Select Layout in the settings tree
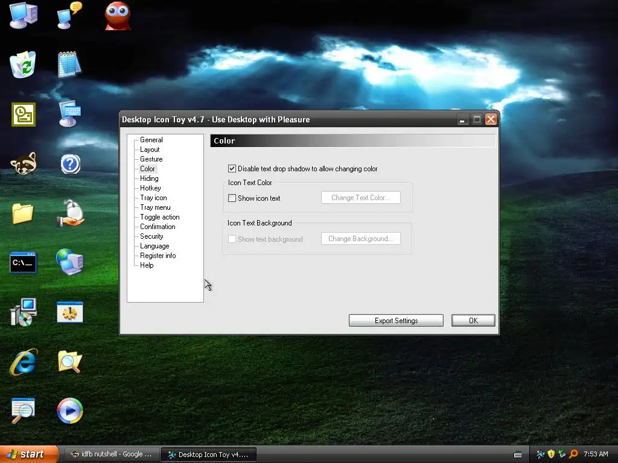The image size is (618, 463). (150, 150)
